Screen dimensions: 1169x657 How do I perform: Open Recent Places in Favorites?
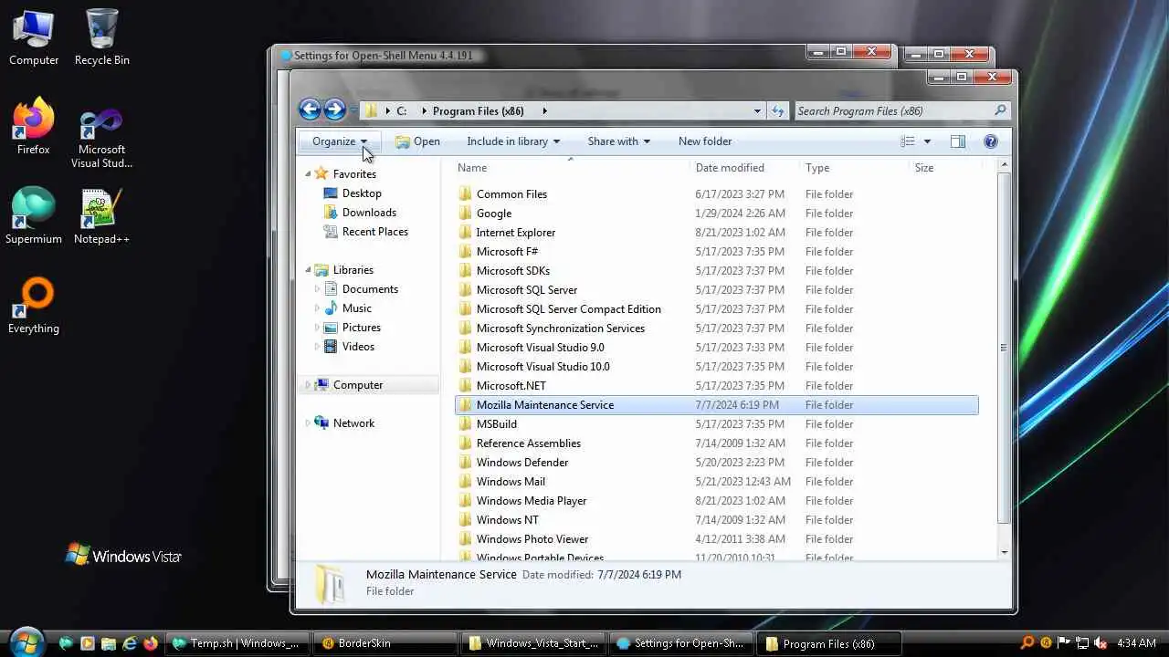(x=374, y=232)
